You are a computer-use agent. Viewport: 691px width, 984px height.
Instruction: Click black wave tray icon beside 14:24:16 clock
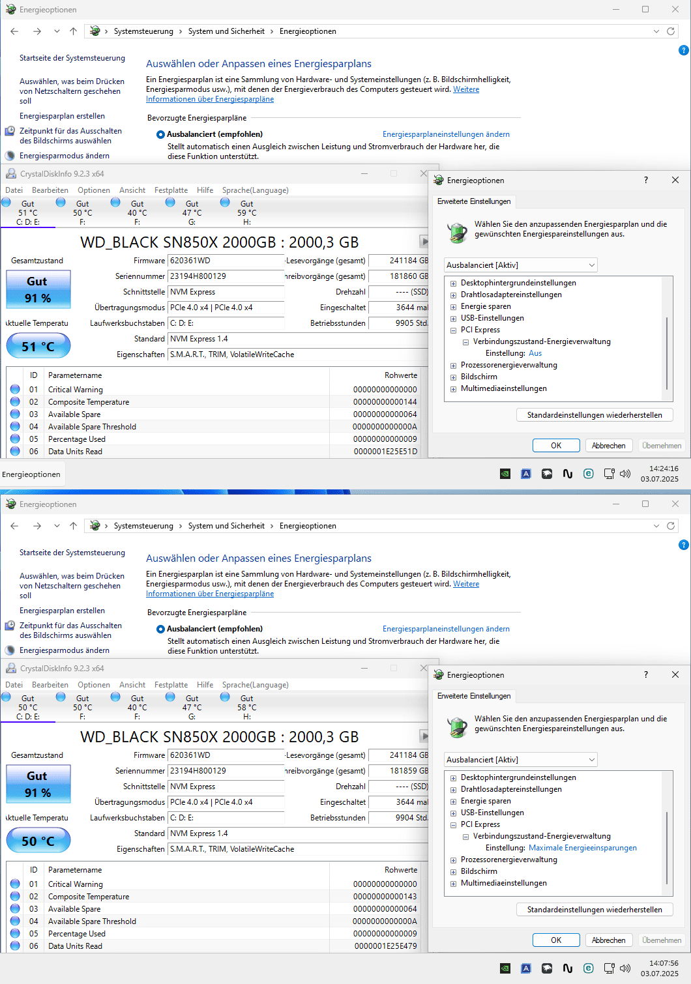pyautogui.click(x=568, y=474)
